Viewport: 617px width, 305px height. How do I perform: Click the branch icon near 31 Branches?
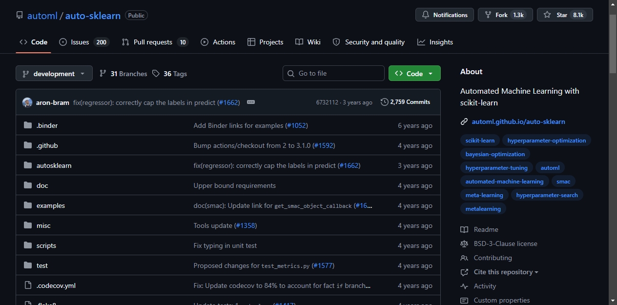pyautogui.click(x=103, y=74)
